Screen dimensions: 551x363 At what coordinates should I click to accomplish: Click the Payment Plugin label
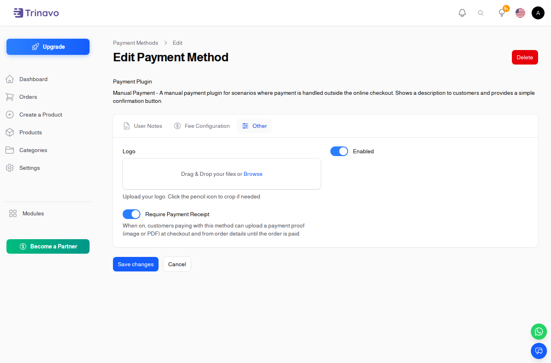132,81
